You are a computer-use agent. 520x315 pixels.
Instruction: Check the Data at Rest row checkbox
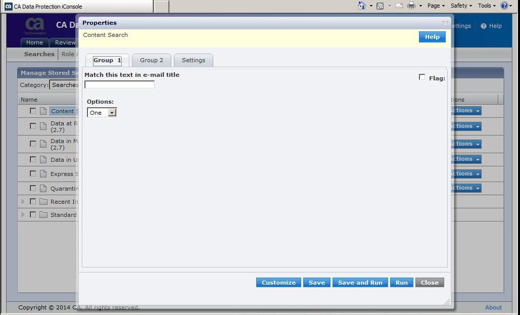(33, 126)
